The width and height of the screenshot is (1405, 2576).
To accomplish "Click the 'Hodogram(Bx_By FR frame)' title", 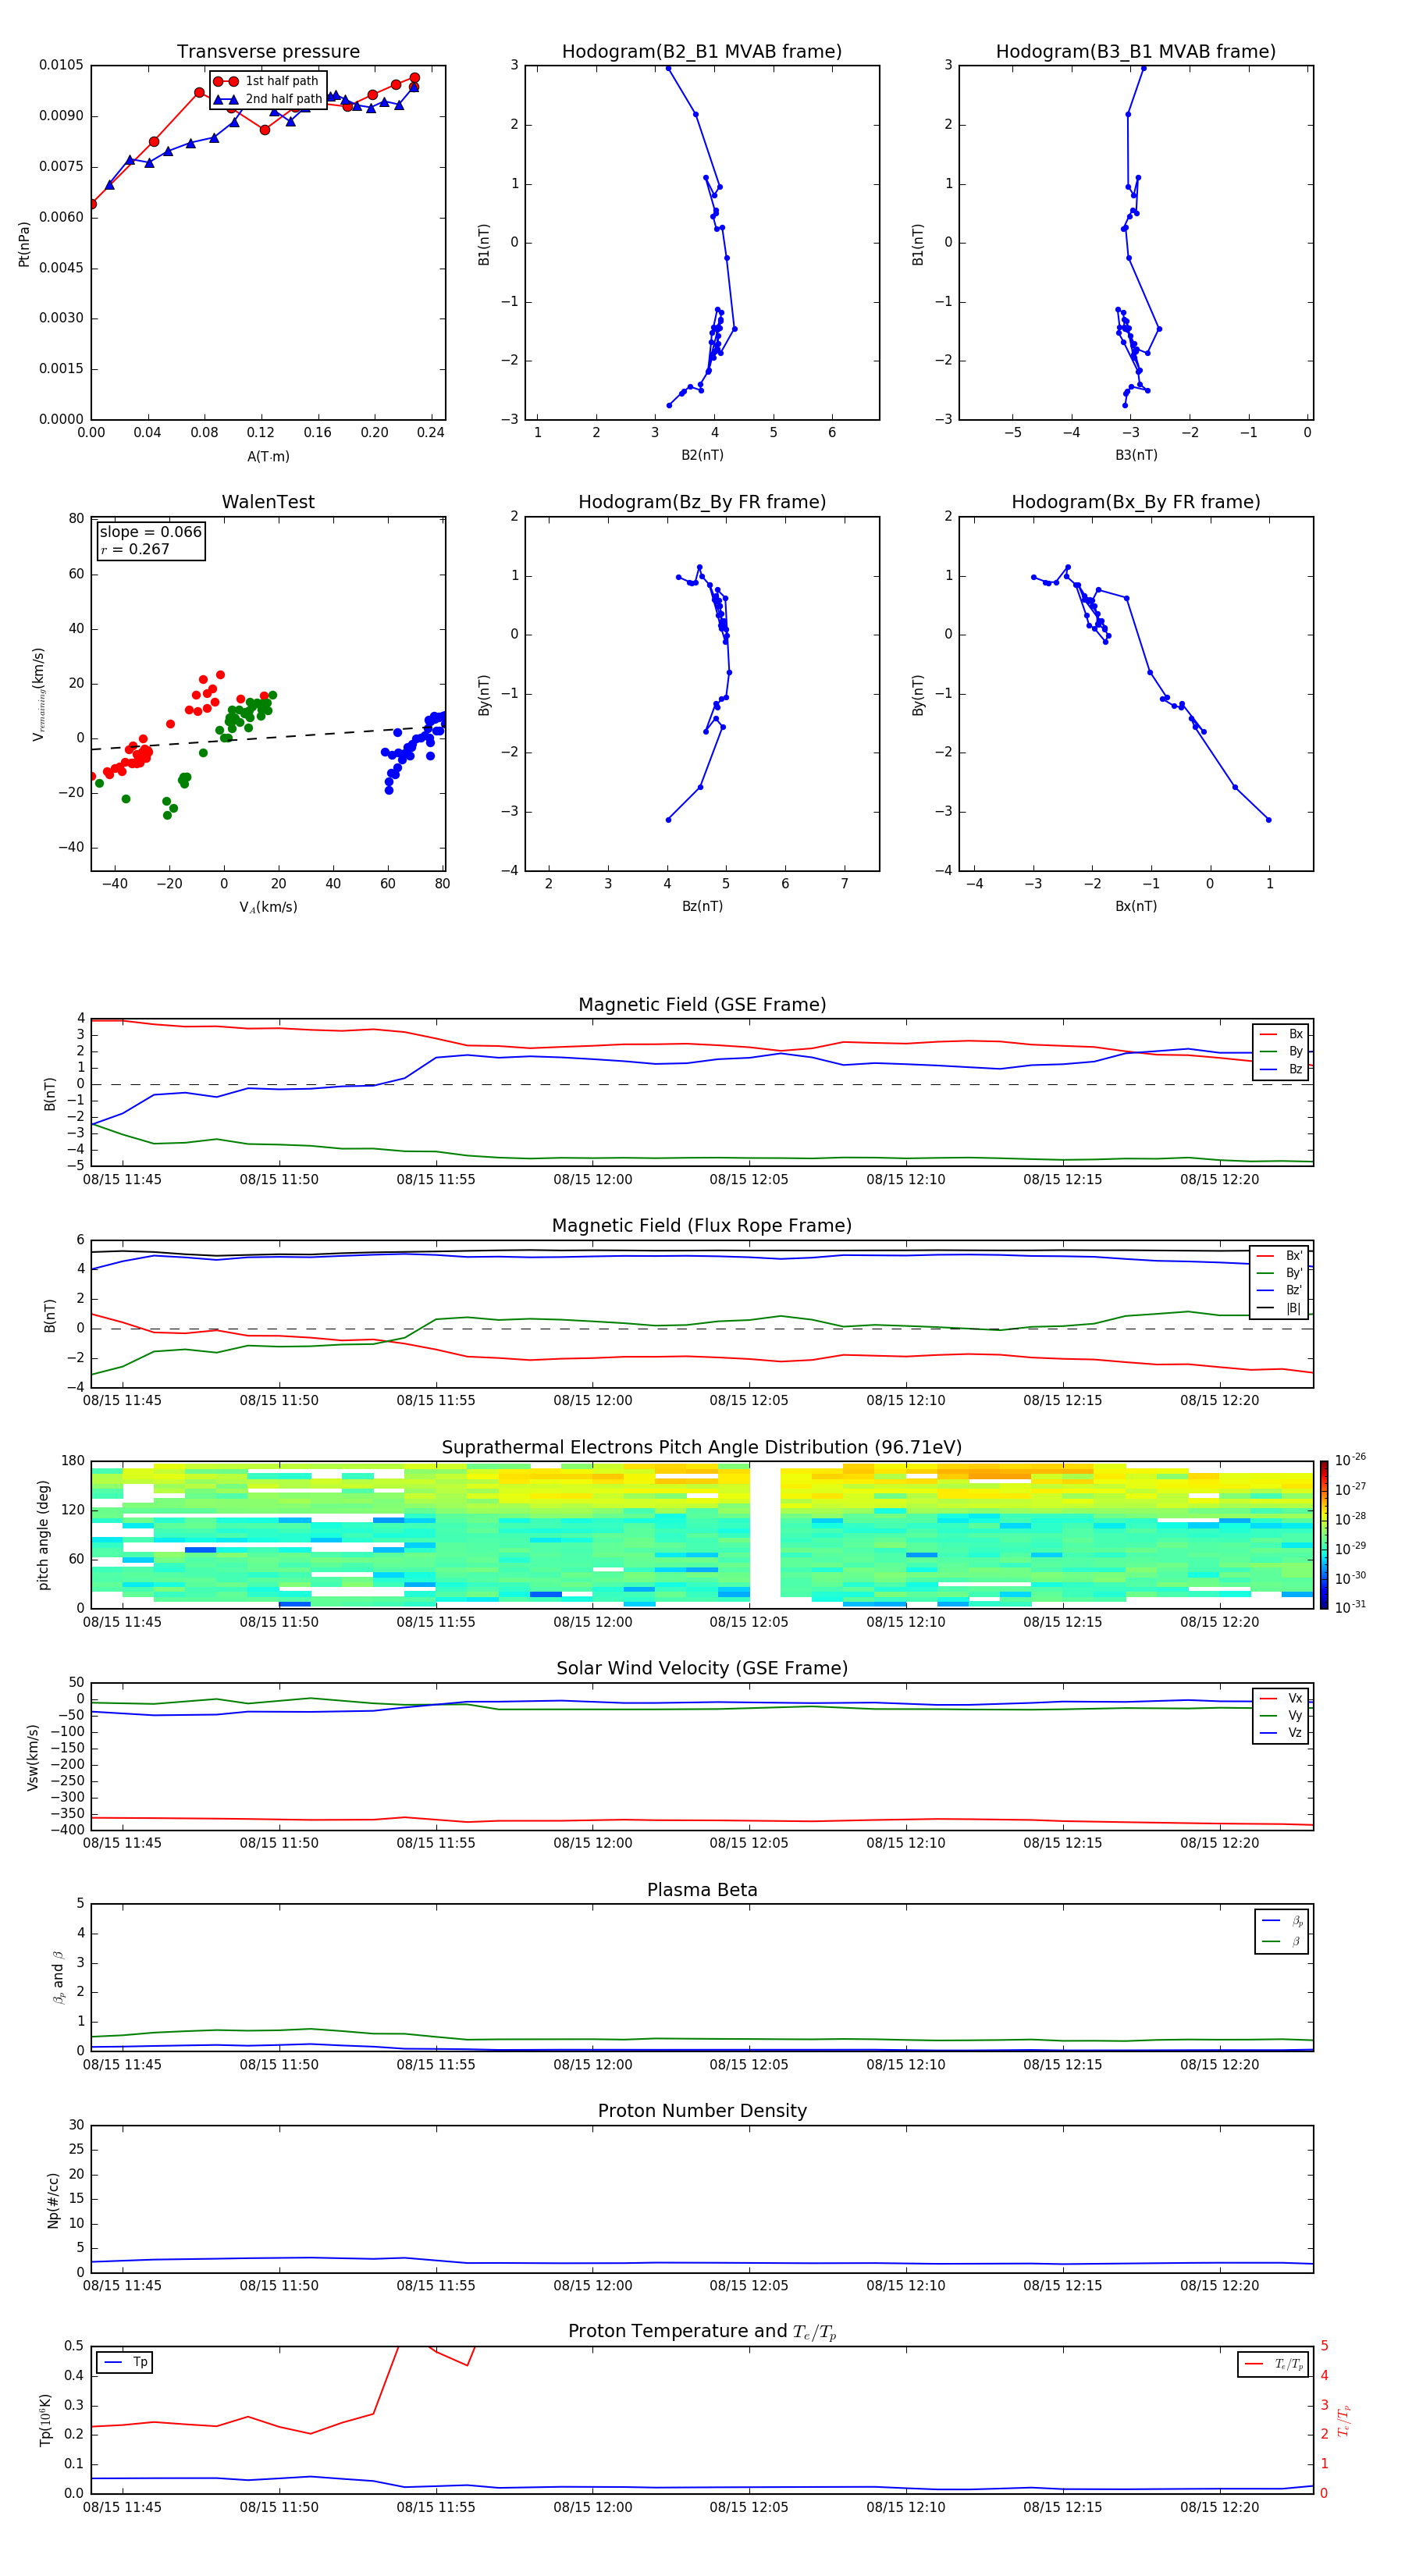I will tap(1136, 502).
